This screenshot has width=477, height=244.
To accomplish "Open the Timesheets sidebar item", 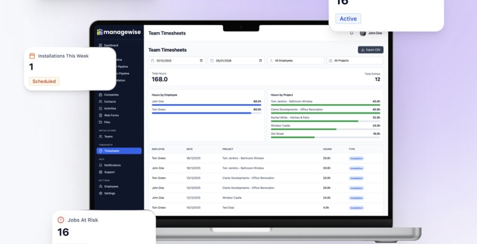I will click(119, 151).
